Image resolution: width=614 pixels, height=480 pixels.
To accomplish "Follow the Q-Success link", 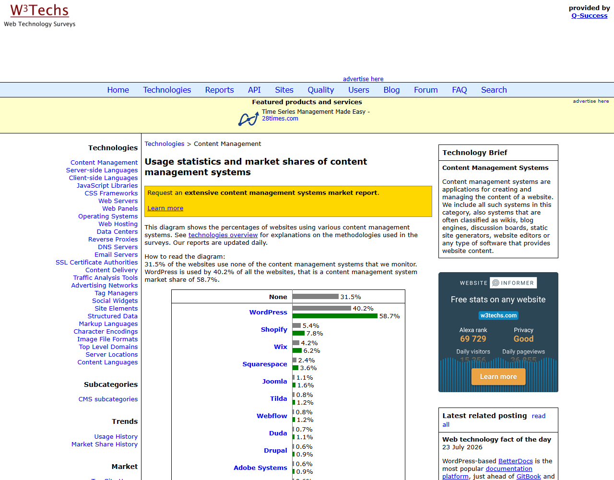I will point(590,15).
